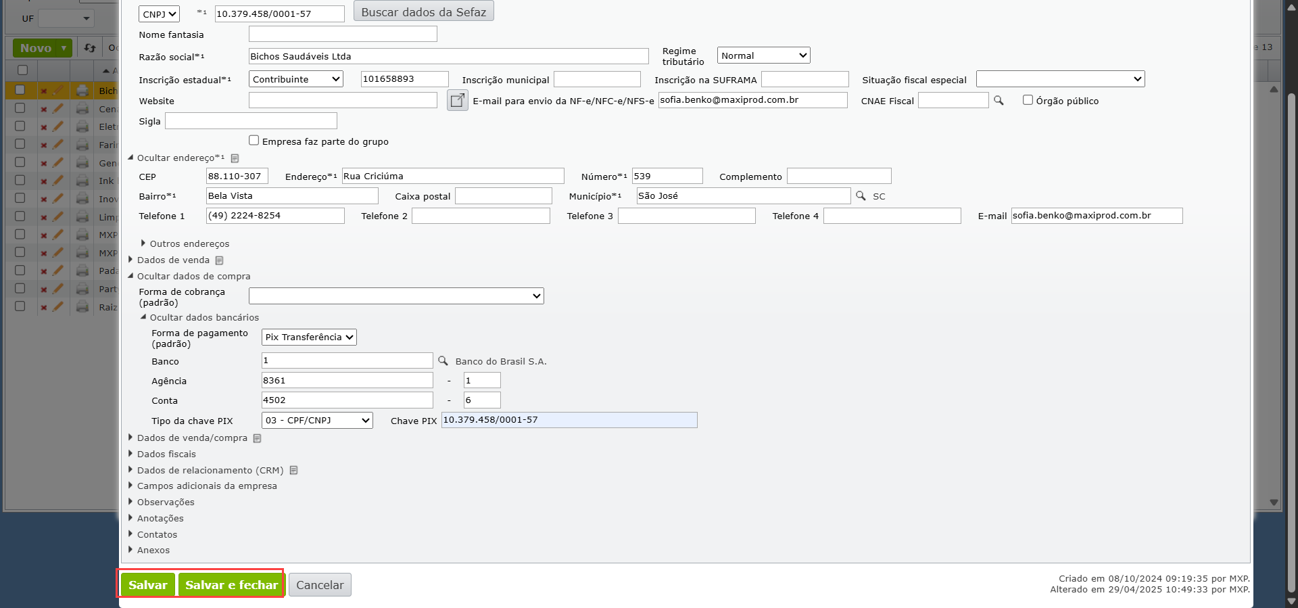This screenshot has height=608, width=1298.
Task: Click note icon beside Ocultar endereço
Action: tap(235, 158)
